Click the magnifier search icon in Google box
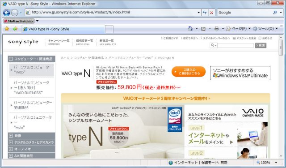 pyautogui.click(x=275, y=13)
